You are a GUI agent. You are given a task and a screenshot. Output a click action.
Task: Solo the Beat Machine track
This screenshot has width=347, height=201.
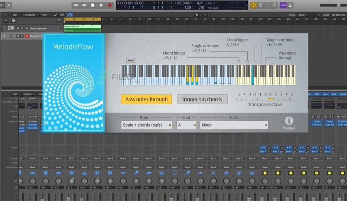[22, 28]
